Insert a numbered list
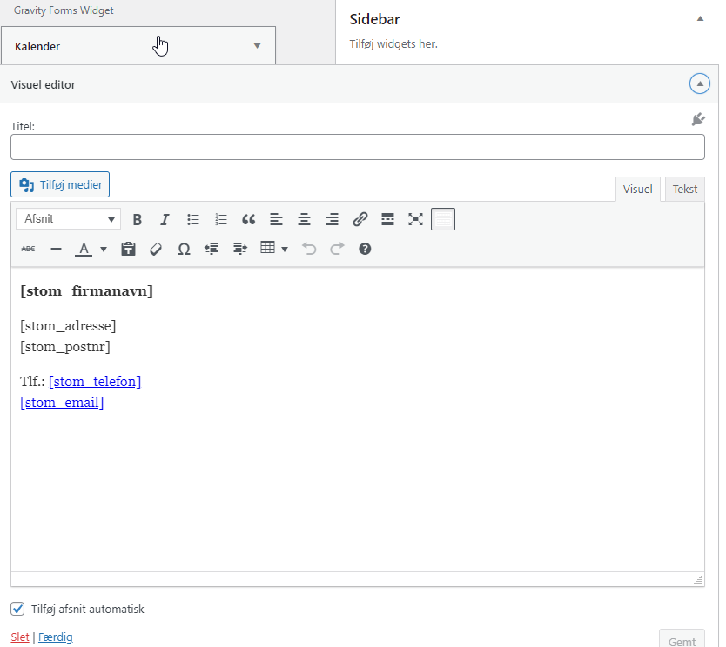The width and height of the screenshot is (726, 647). point(221,219)
